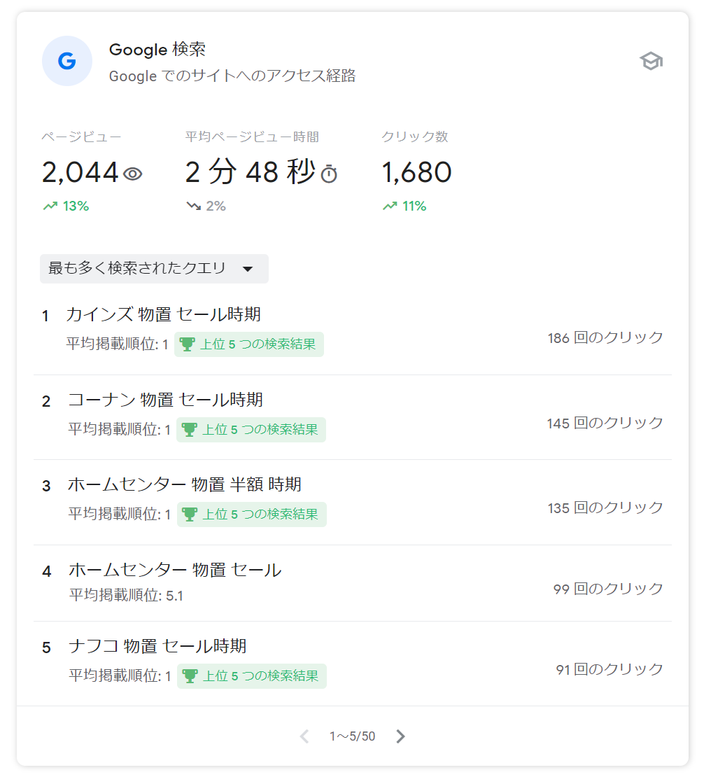The image size is (704, 777).
Task: Select query コーナン 物置 セール時期
Action: click(x=165, y=400)
